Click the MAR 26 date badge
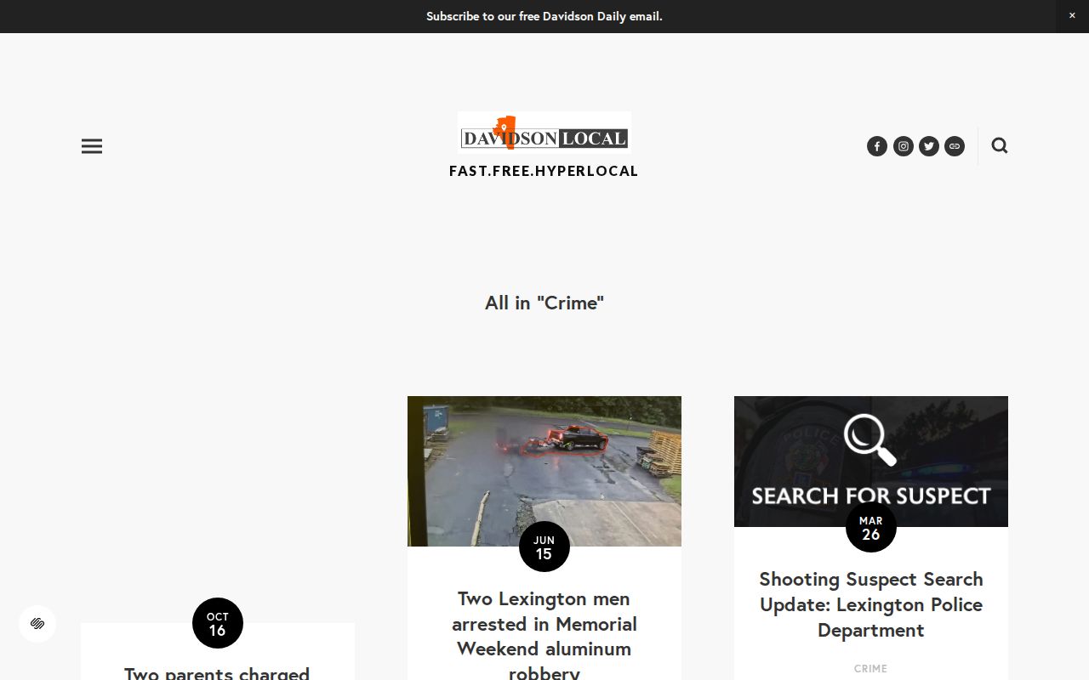This screenshot has width=1089, height=680. point(871,527)
